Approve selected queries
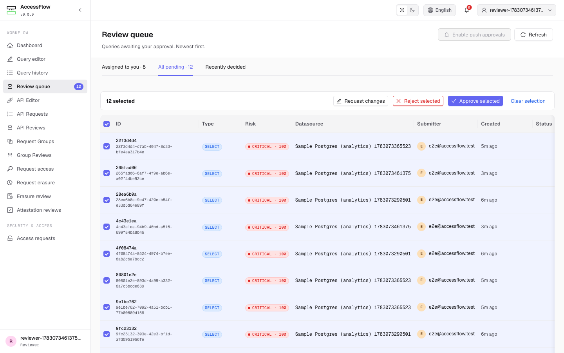564x353 pixels. [x=475, y=101]
